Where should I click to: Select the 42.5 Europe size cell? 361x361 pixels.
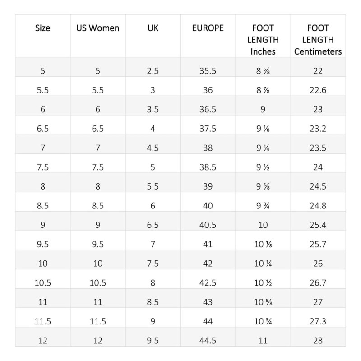click(208, 283)
